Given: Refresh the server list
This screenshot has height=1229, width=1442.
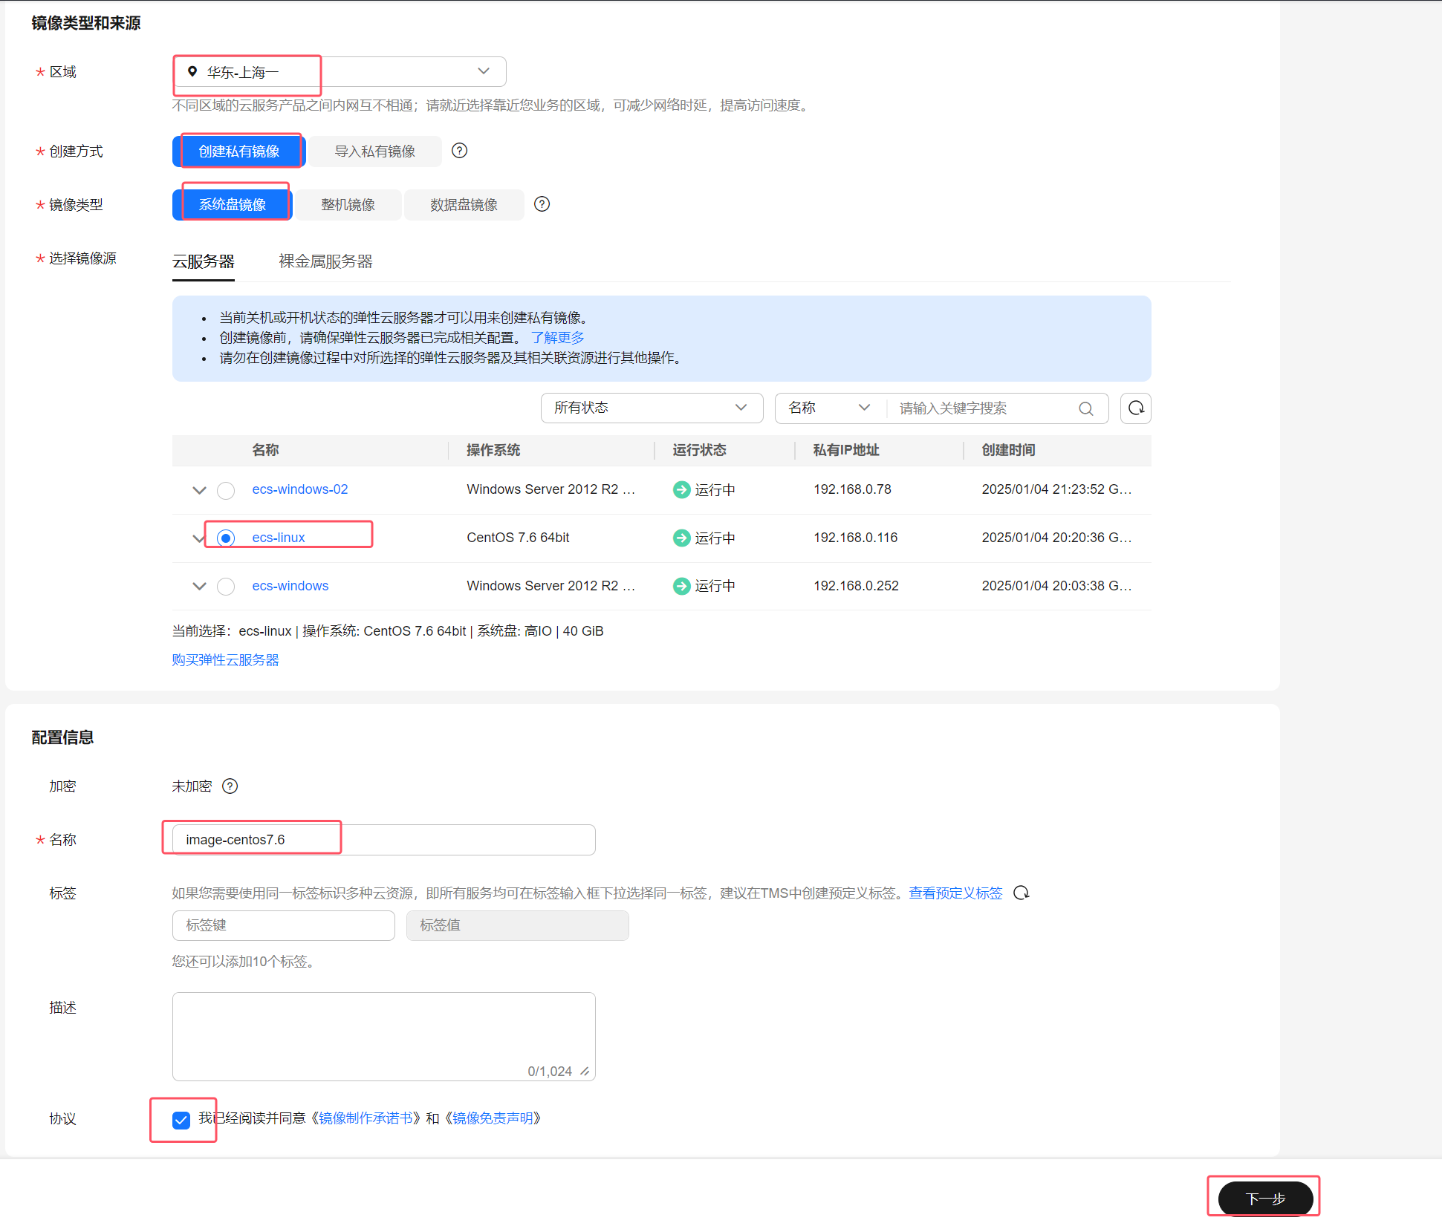Looking at the screenshot, I should click(x=1136, y=408).
